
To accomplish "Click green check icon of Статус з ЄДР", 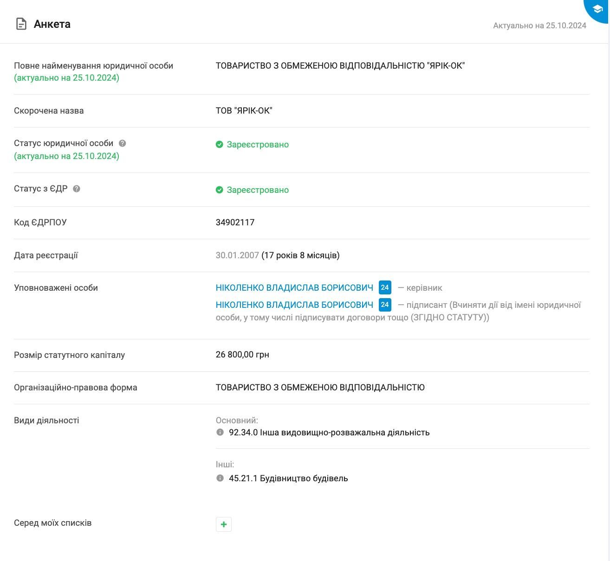I will click(220, 190).
